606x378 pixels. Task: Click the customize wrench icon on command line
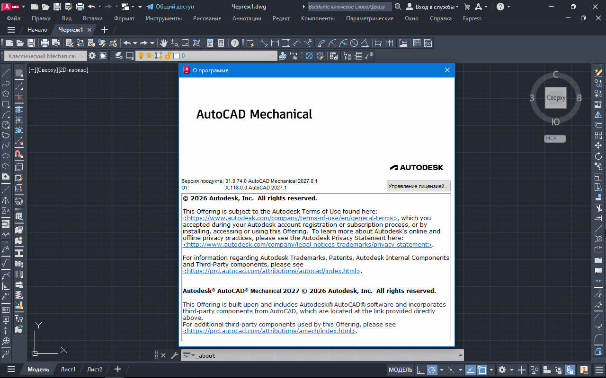tap(174, 355)
